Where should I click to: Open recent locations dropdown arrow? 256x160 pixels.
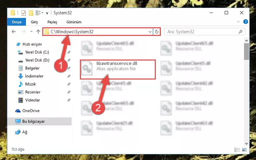point(31,32)
